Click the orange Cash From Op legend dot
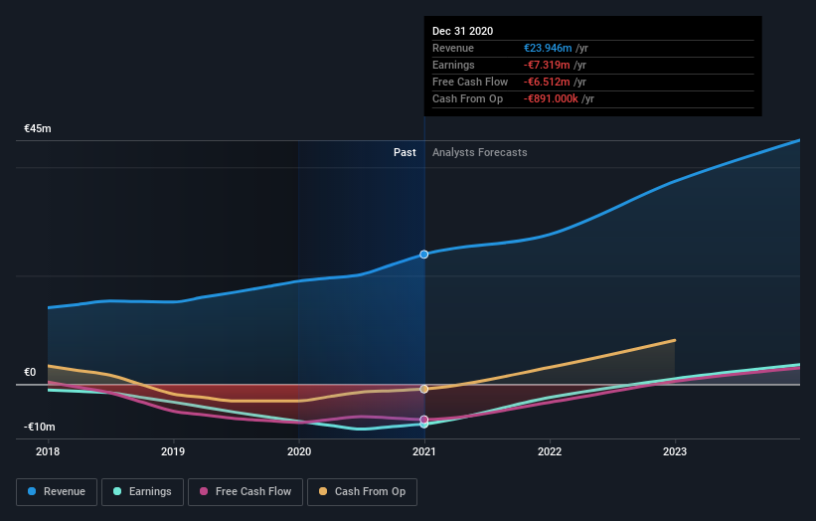816x521 pixels. coord(323,491)
